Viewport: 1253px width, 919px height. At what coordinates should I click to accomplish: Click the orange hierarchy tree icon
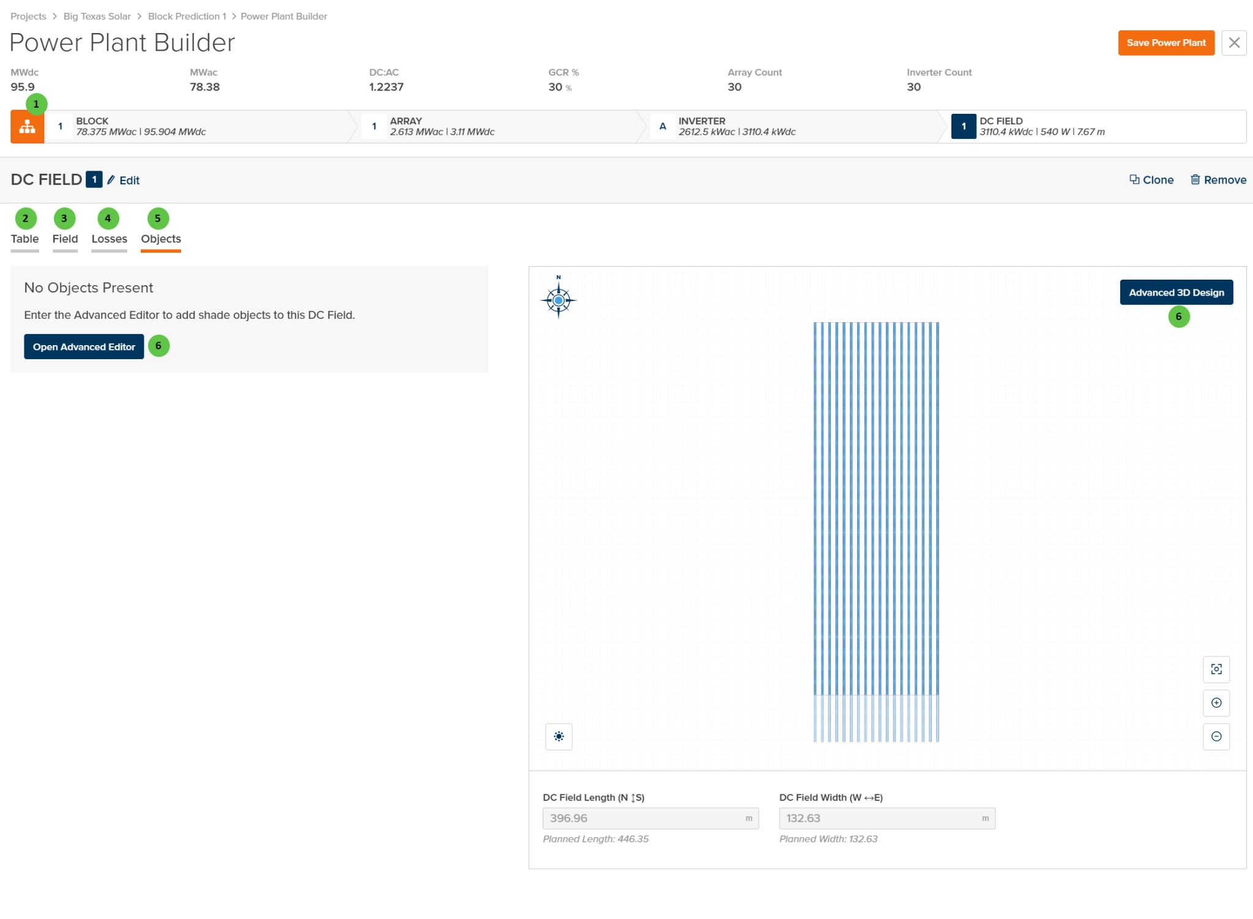click(27, 127)
